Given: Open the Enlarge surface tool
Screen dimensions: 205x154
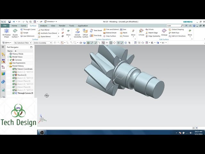Looking at the screenshot, I should tap(164, 32).
